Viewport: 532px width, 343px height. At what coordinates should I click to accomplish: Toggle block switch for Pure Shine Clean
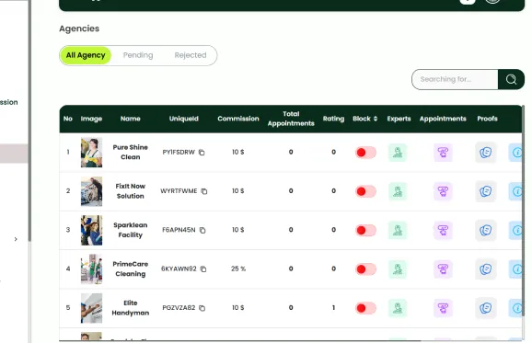(x=365, y=153)
